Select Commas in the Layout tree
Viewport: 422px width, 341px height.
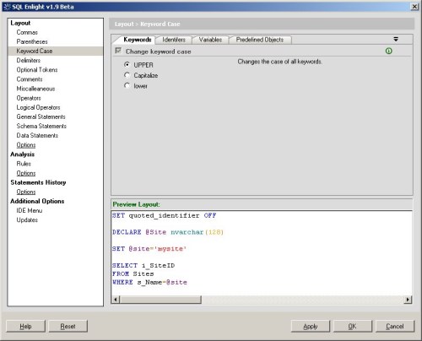click(x=27, y=32)
